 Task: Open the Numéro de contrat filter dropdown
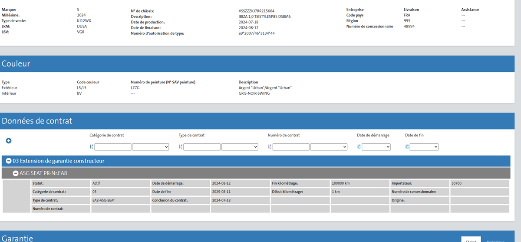click(x=329, y=147)
